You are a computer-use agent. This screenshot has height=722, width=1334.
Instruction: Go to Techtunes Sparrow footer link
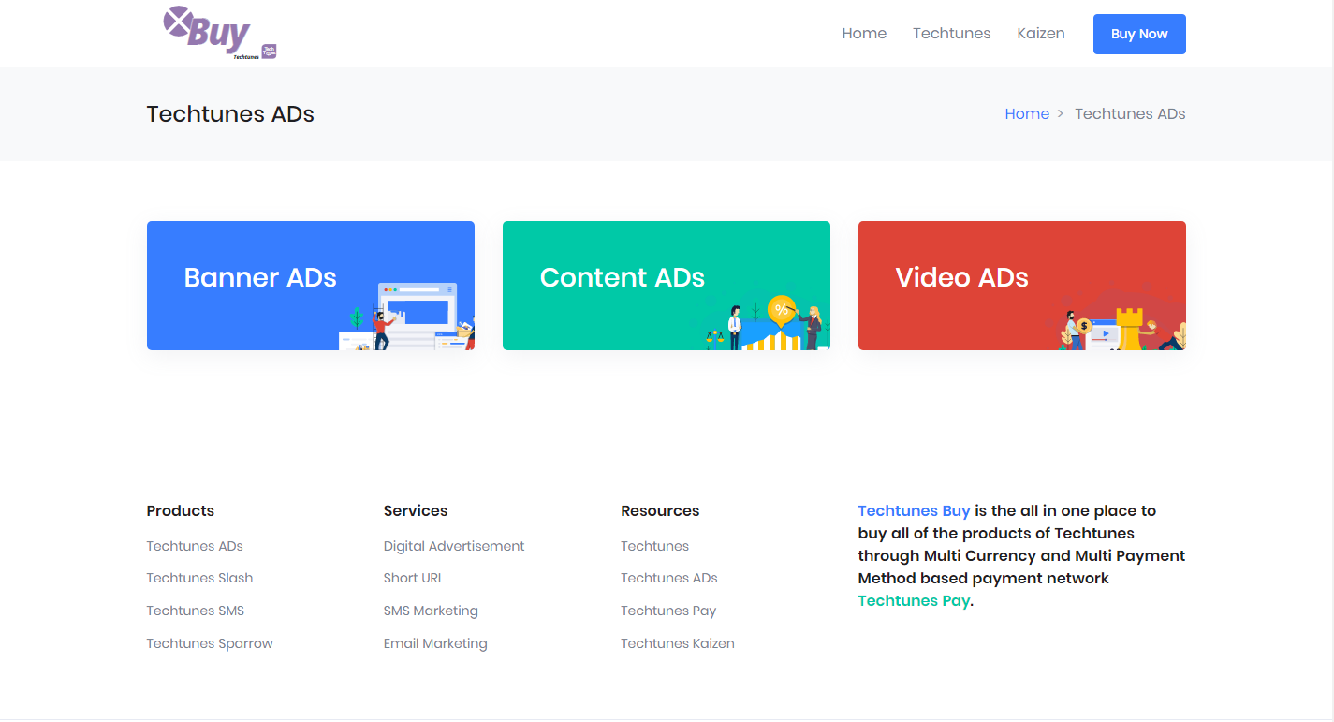pyautogui.click(x=210, y=643)
